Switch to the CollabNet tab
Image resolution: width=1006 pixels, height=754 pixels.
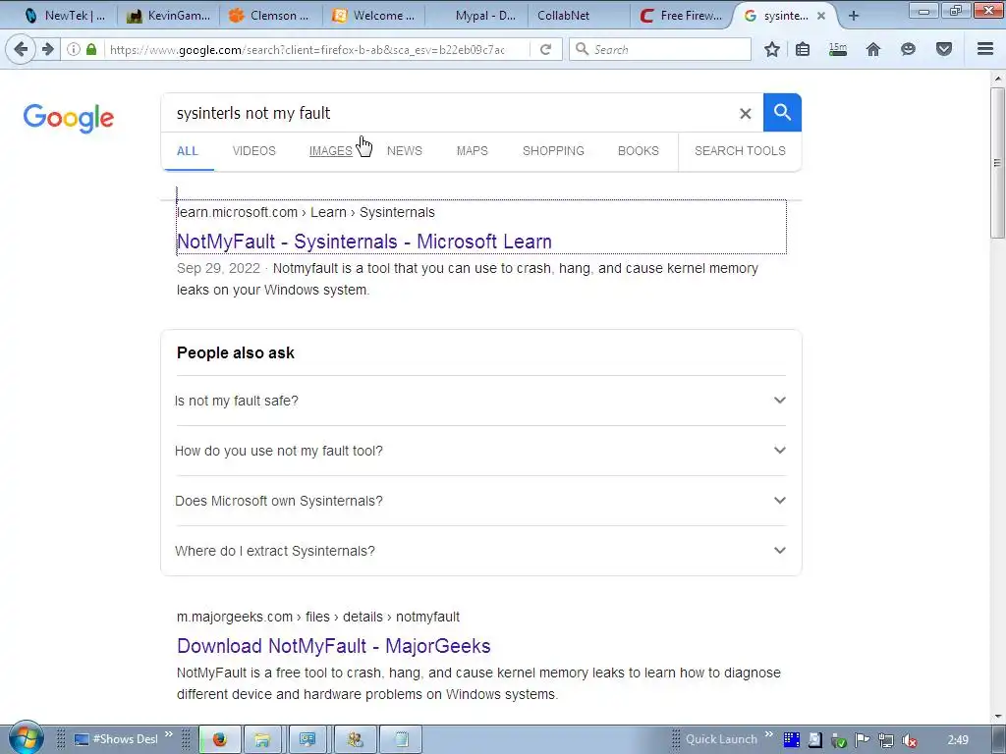[578, 16]
